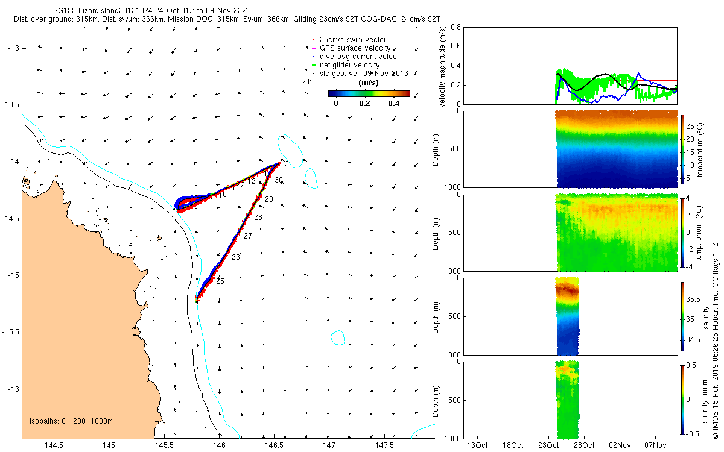The width and height of the screenshot is (724, 452).
Task: Click the "-13.5" latitude tick label
Action: point(10,105)
